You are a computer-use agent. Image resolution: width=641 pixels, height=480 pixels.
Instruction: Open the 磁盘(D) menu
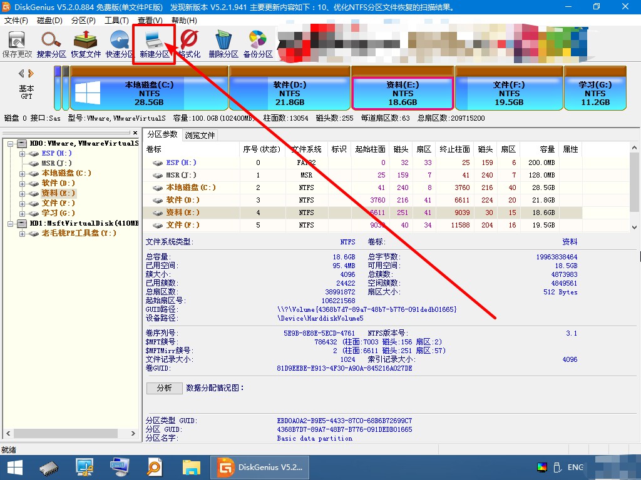[49, 21]
